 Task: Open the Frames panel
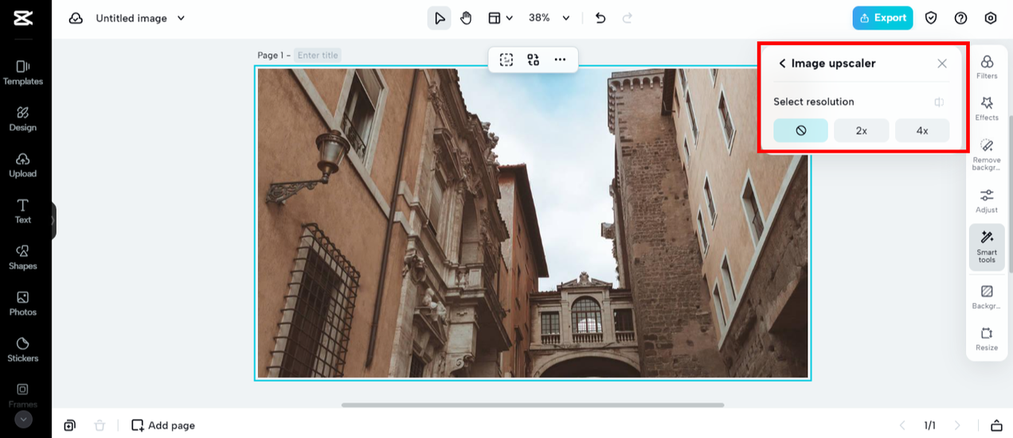click(23, 394)
